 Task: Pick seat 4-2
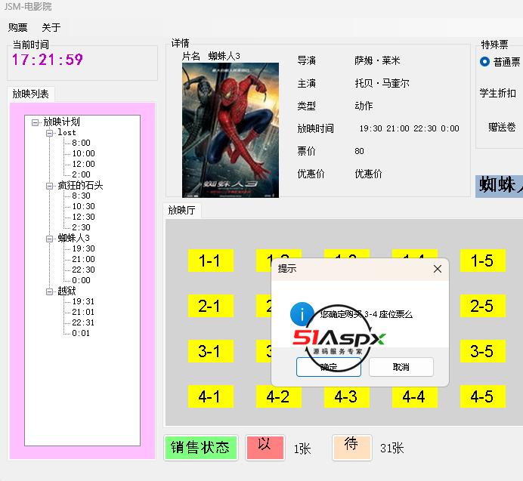(x=279, y=397)
